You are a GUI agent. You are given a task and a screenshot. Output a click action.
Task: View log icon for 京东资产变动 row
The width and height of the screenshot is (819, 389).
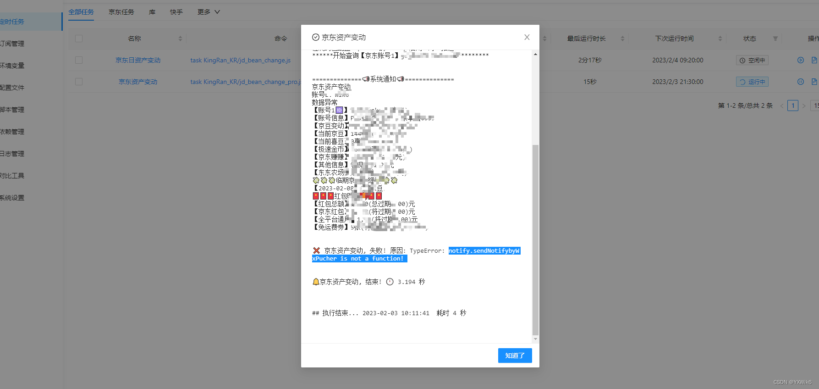pos(814,82)
